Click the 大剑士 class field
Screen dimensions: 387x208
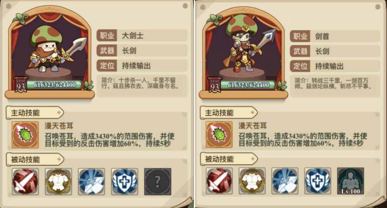[x=142, y=36]
